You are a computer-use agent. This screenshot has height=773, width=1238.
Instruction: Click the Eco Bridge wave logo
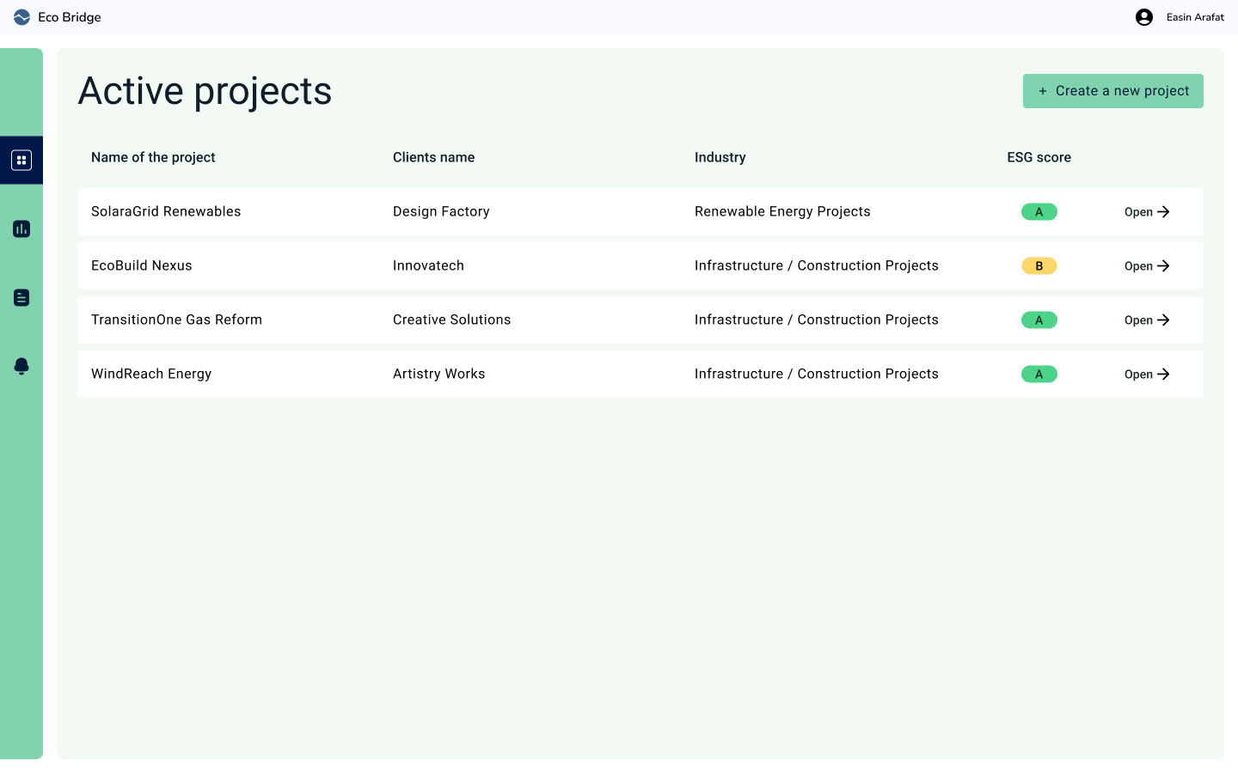click(x=22, y=17)
